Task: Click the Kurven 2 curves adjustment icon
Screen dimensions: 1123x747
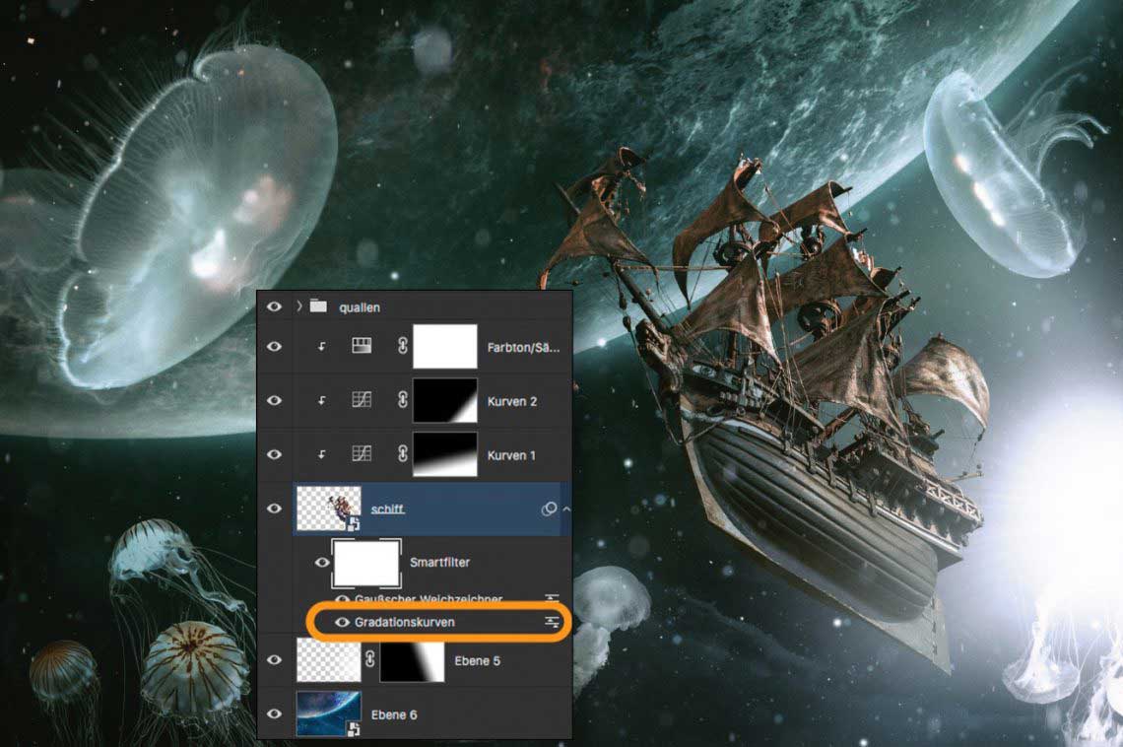Action: coord(362,400)
